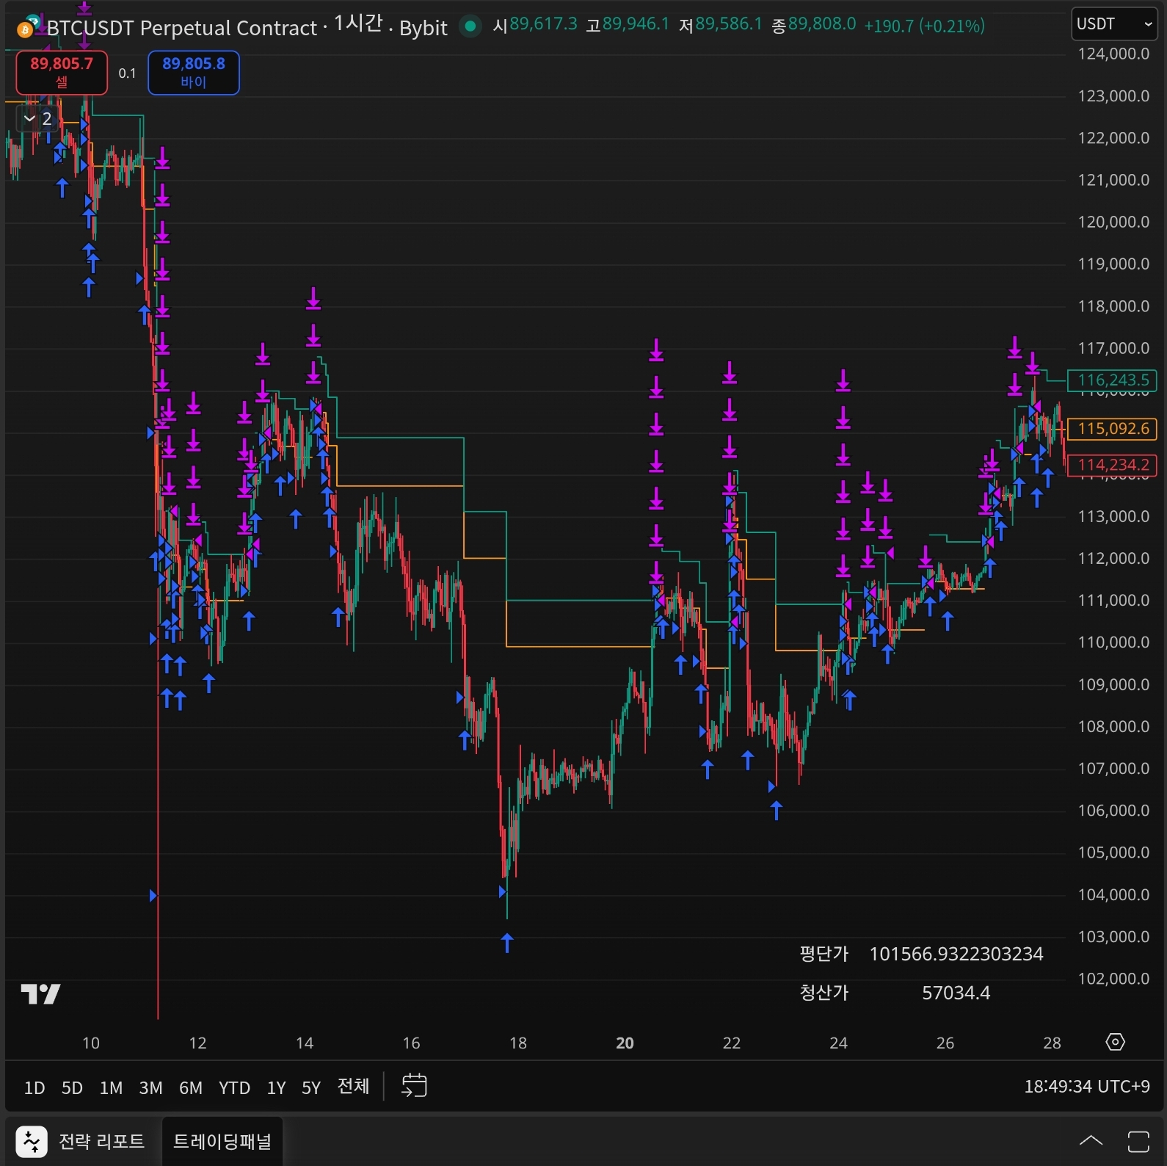Image resolution: width=1167 pixels, height=1166 pixels.
Task: Click the 1시간 interval label
Action: click(358, 23)
